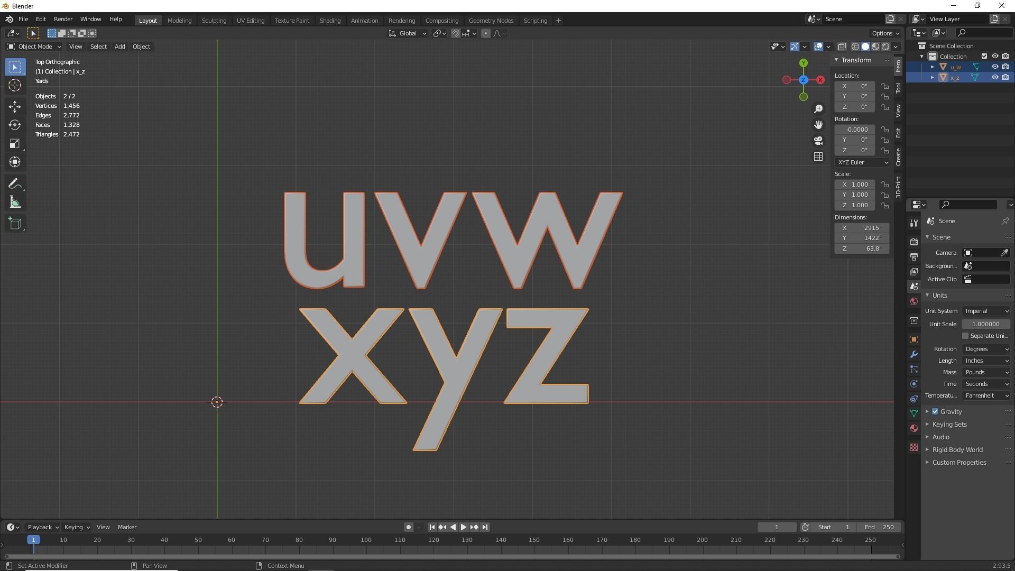Select the Transform tool
Image resolution: width=1015 pixels, height=571 pixels.
click(15, 162)
